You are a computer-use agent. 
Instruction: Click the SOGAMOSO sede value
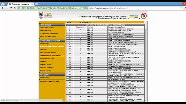click(x=85, y=22)
